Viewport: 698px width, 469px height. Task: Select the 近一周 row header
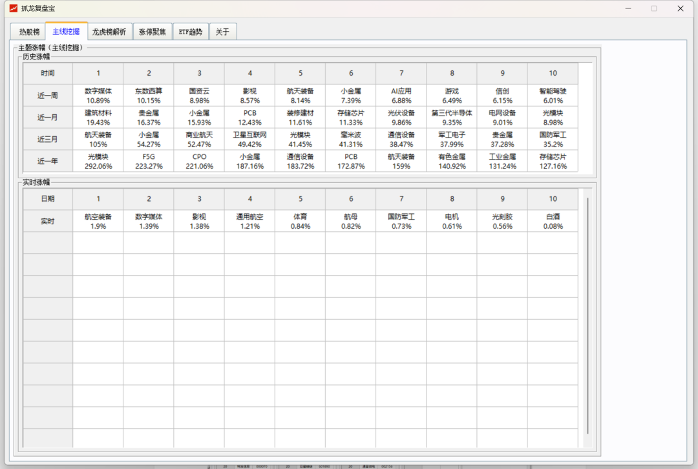(x=48, y=96)
